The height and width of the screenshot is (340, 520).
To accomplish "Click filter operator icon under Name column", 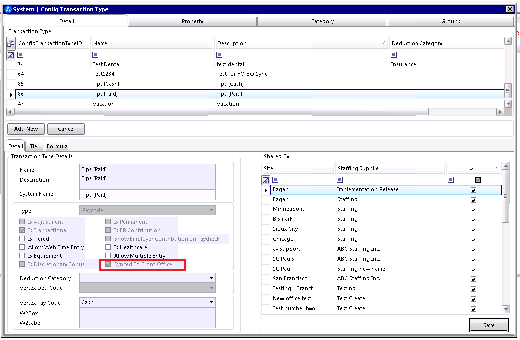I will pos(95,55).
